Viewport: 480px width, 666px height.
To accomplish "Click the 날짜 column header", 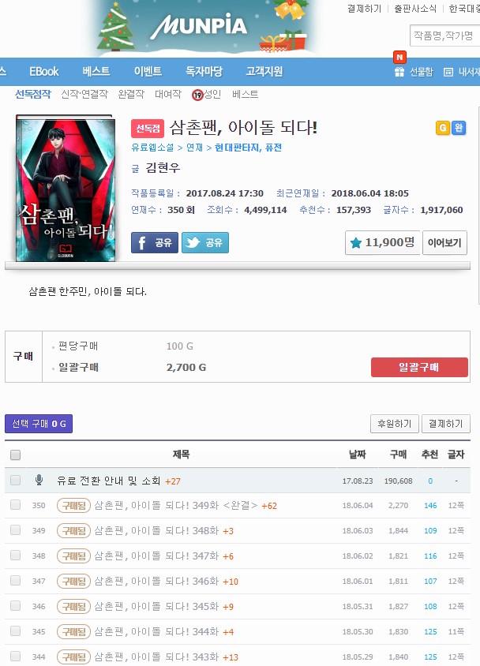I will point(358,455).
